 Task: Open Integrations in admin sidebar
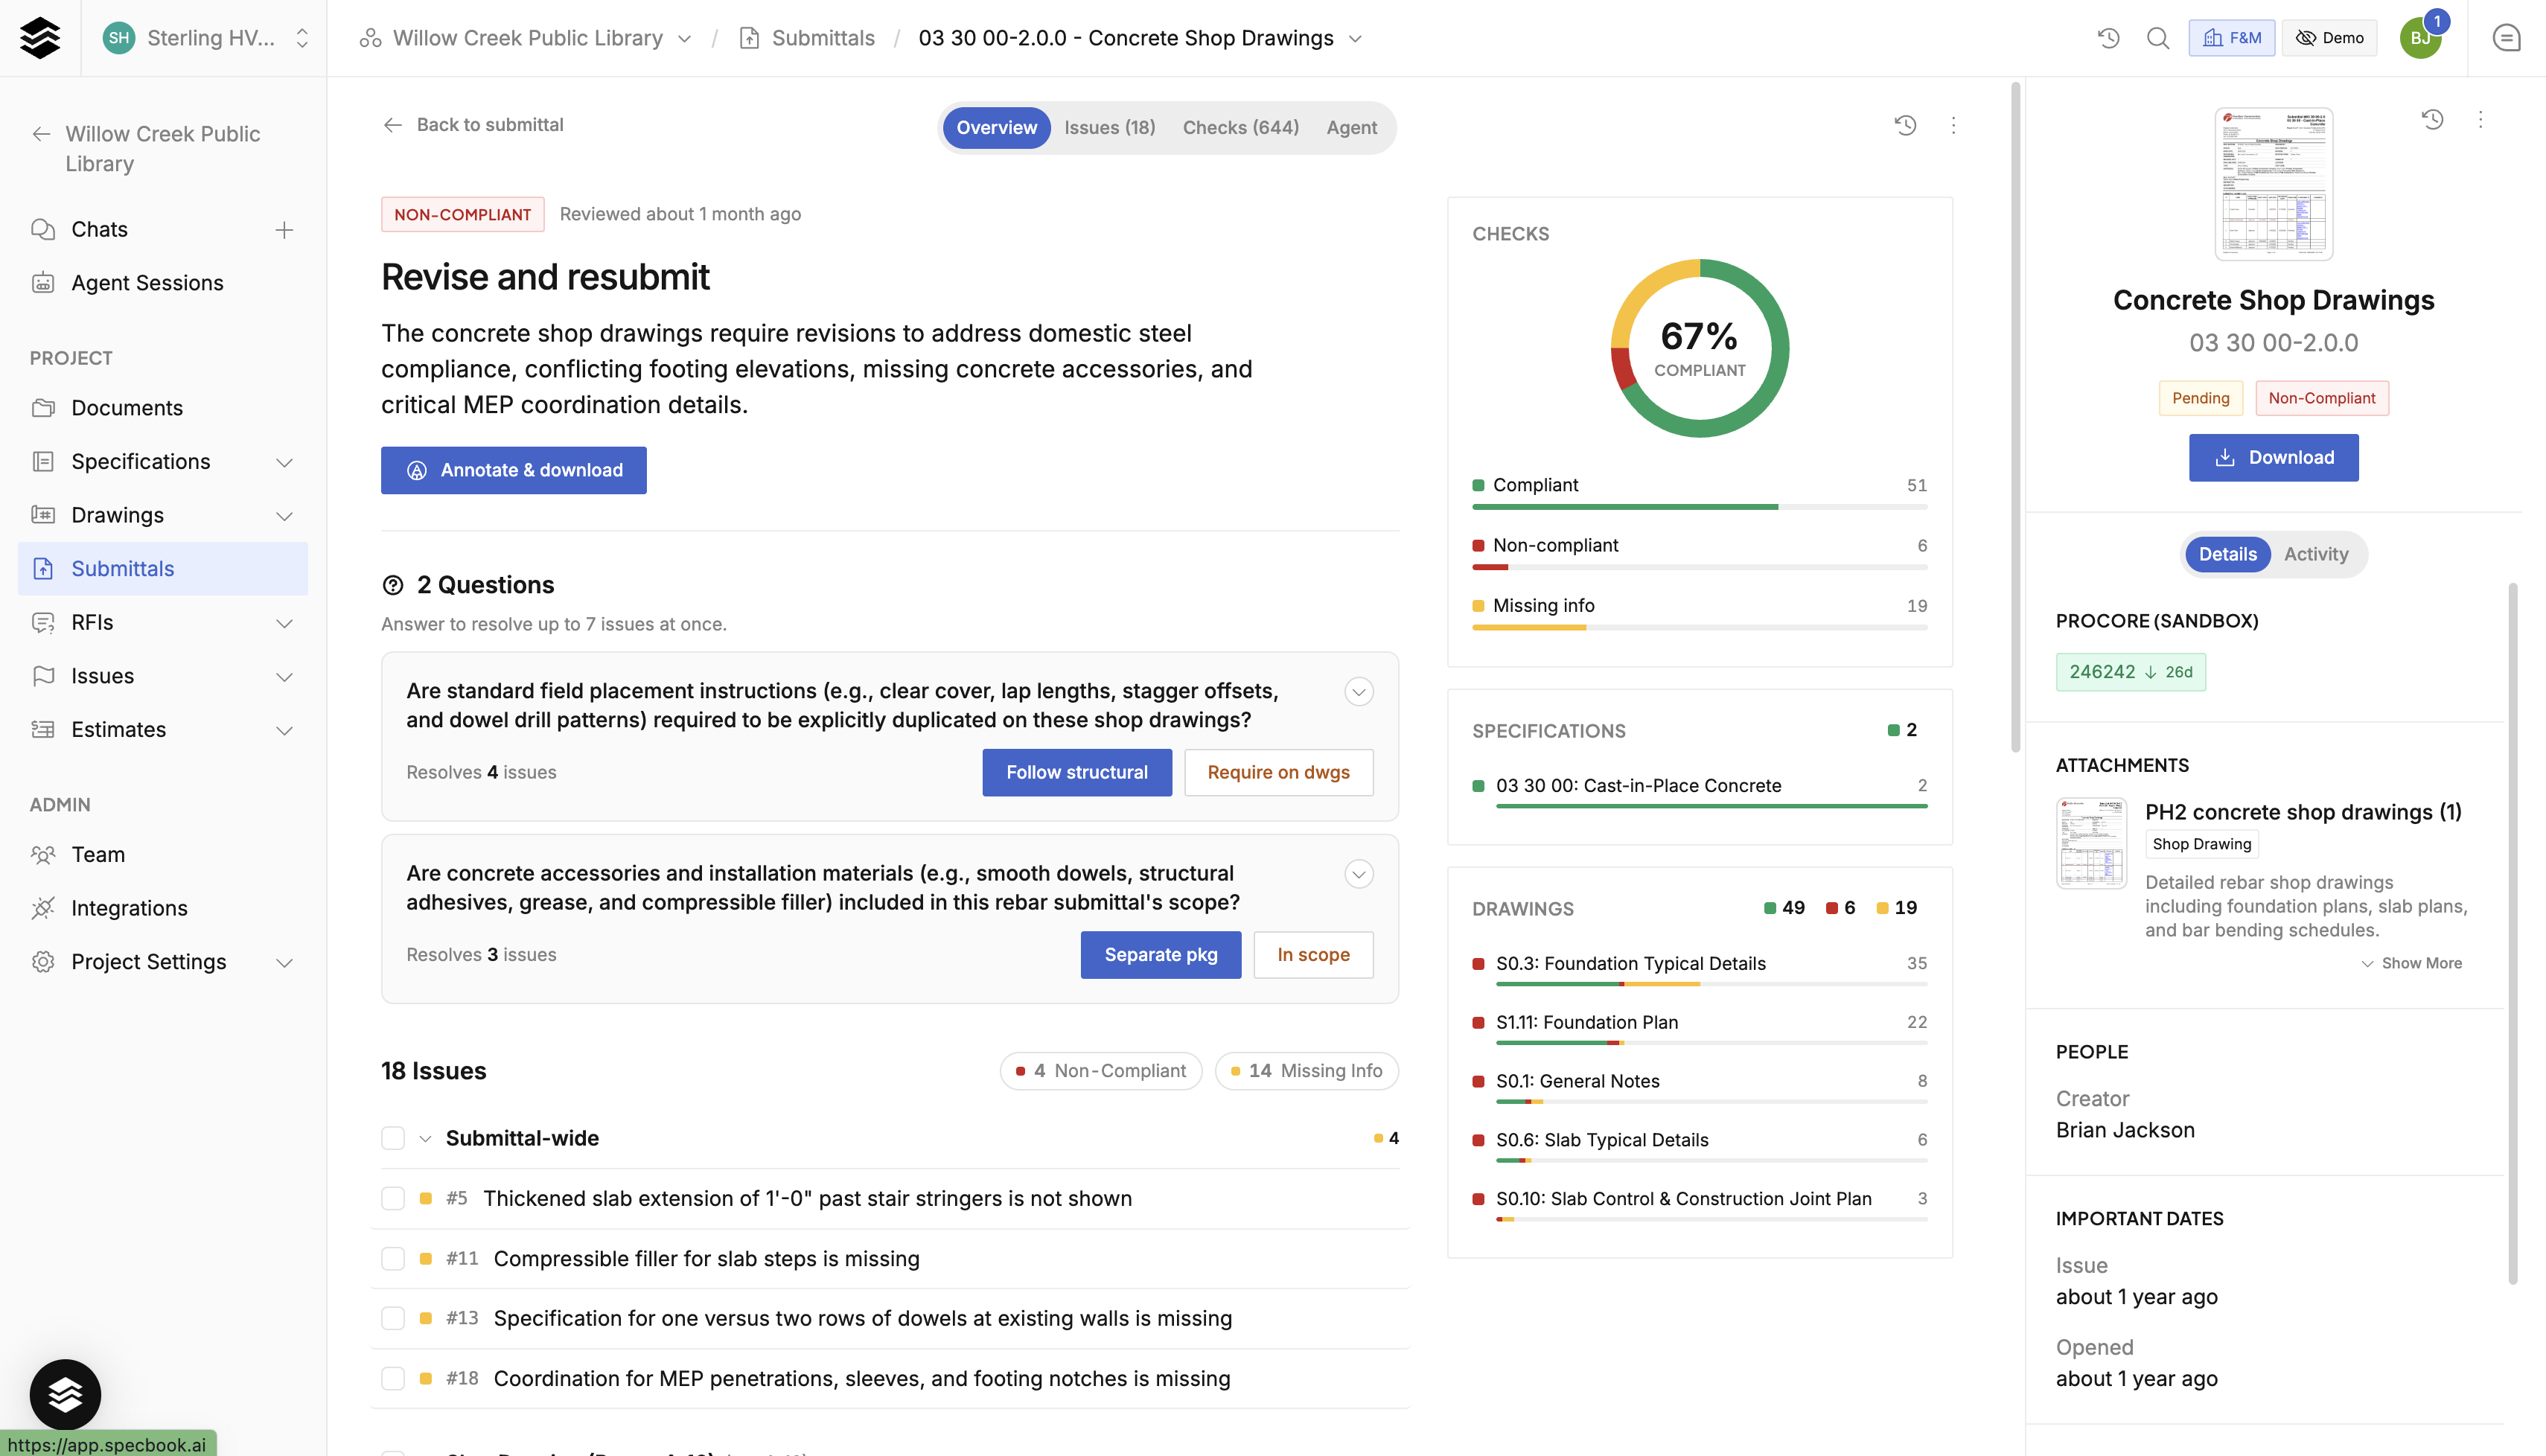tap(163, 908)
